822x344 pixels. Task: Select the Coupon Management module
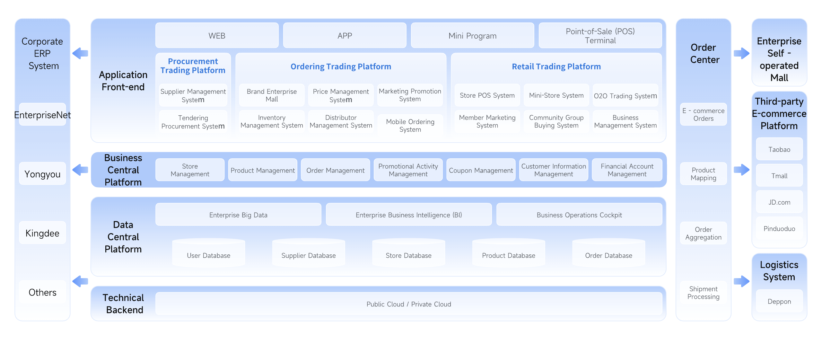pos(481,170)
